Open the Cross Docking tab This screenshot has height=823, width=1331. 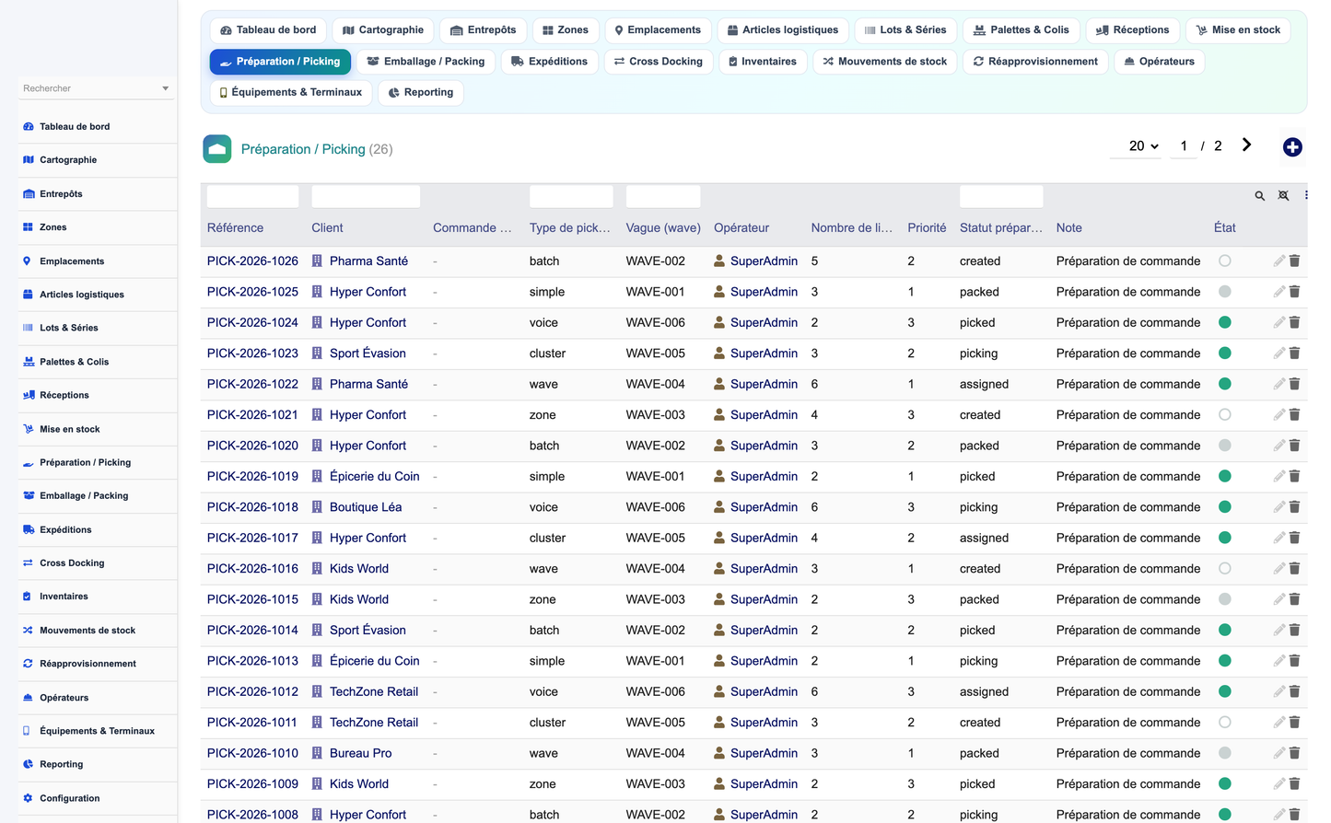(x=659, y=62)
